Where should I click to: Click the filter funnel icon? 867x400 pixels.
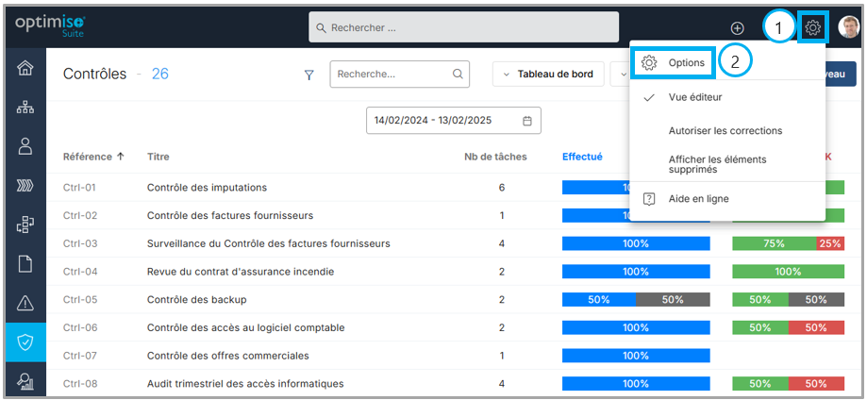[x=308, y=75]
